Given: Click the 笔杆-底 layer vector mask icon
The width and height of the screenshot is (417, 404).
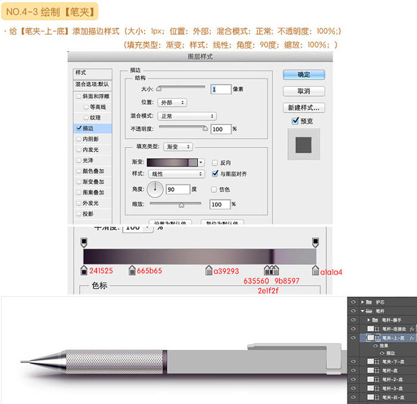Looking at the screenshot, I should pos(377,371).
